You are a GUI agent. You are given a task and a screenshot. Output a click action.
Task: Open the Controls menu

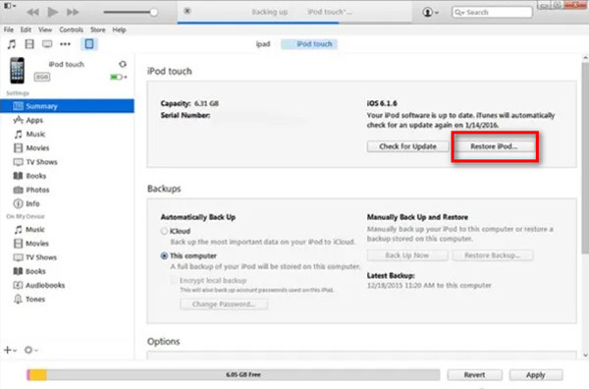[71, 29]
